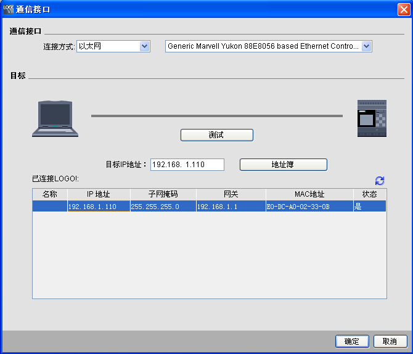Close the 通信接口 dialog window
413x354 pixels.
(404, 9)
